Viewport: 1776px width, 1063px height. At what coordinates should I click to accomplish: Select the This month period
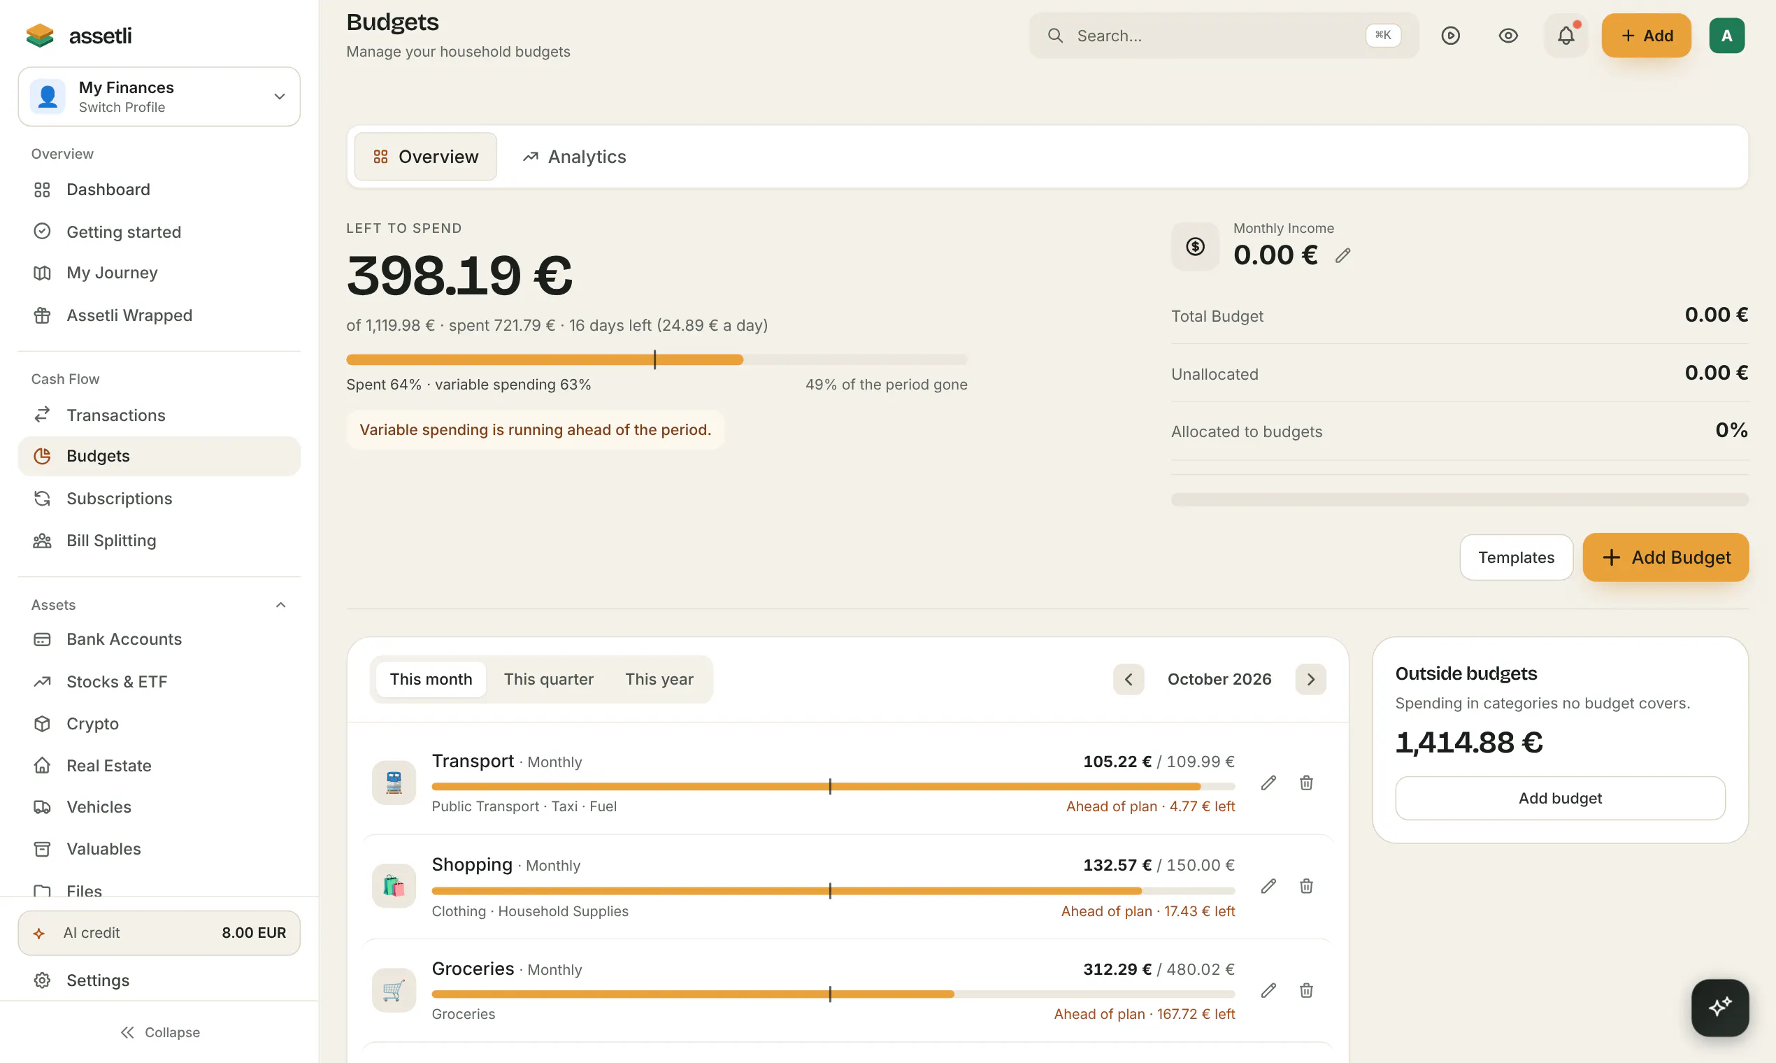(431, 679)
